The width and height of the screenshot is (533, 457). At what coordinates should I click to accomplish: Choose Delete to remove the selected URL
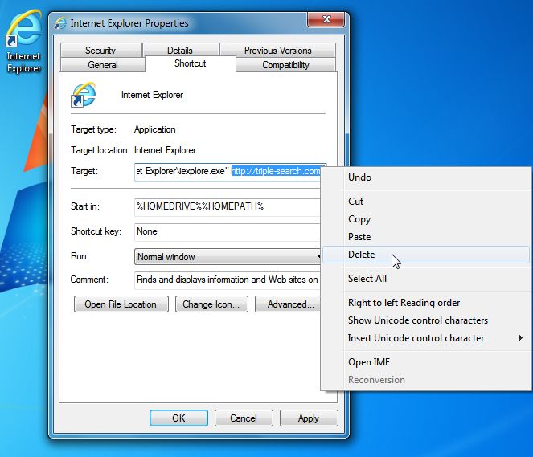click(426, 255)
